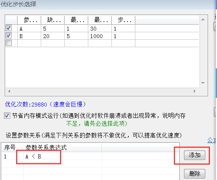217x180 pixels.
Task: Click the 序号 column header
Action: point(12,147)
